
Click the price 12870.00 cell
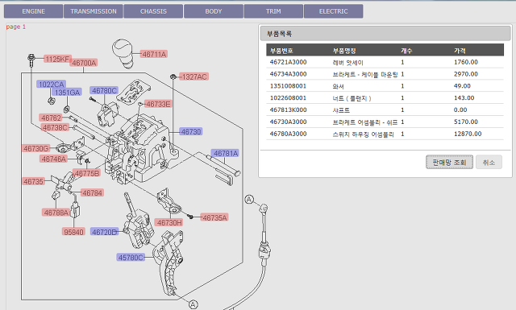[468, 134]
